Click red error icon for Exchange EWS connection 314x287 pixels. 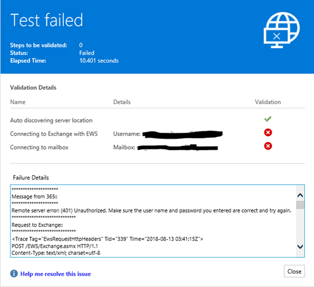coord(268,133)
